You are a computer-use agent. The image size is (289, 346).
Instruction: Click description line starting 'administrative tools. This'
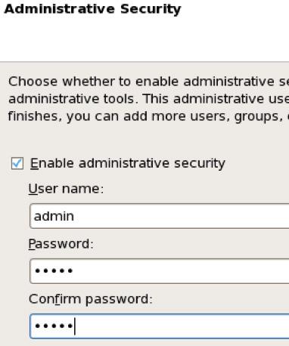click(148, 99)
